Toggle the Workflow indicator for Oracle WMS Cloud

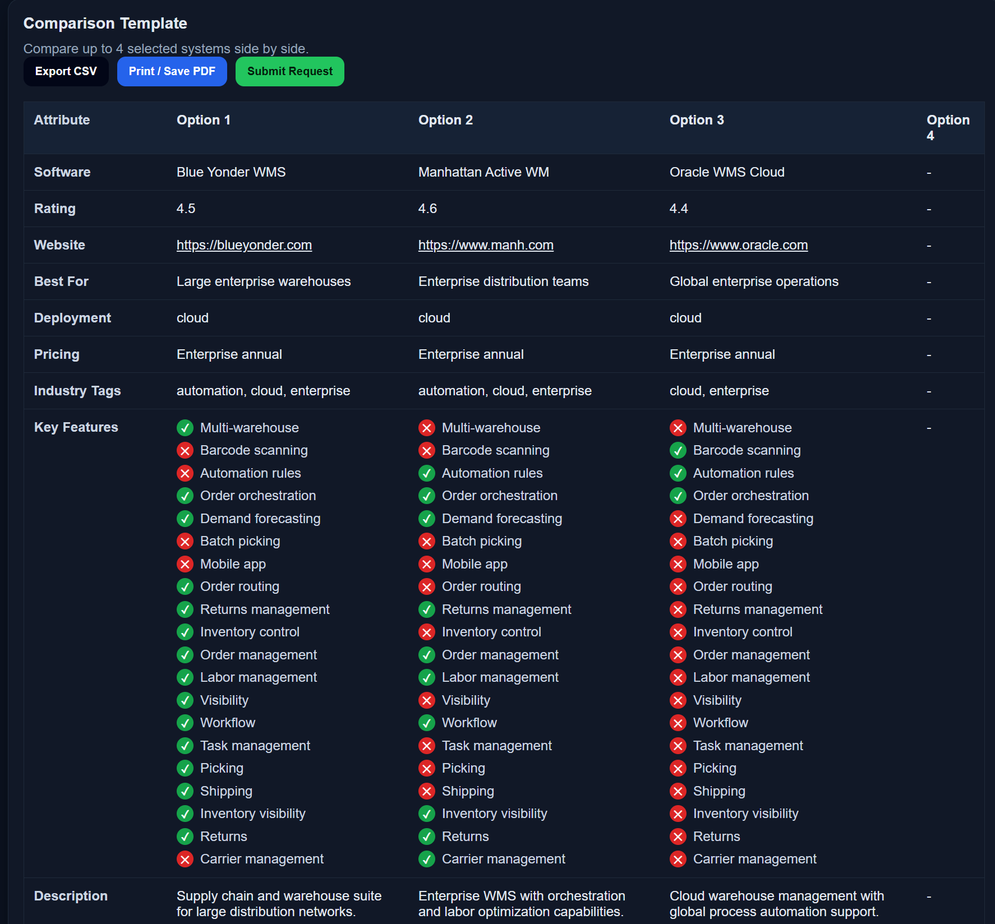tap(678, 723)
